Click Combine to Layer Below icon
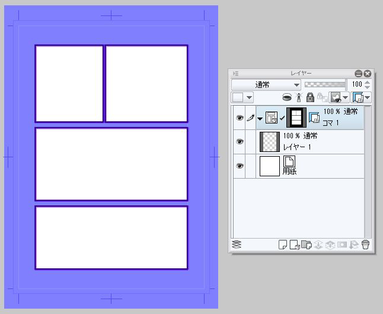Screen dimensions: 383x314 click(x=330, y=245)
